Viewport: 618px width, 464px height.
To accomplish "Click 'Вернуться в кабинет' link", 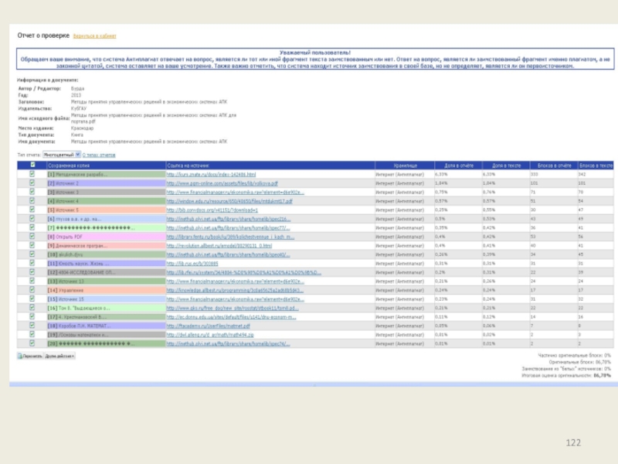I will [95, 36].
